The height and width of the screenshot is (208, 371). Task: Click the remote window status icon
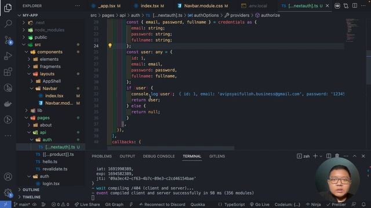pyautogui.click(x=6, y=204)
